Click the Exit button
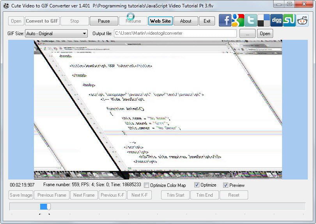 (x=207, y=21)
